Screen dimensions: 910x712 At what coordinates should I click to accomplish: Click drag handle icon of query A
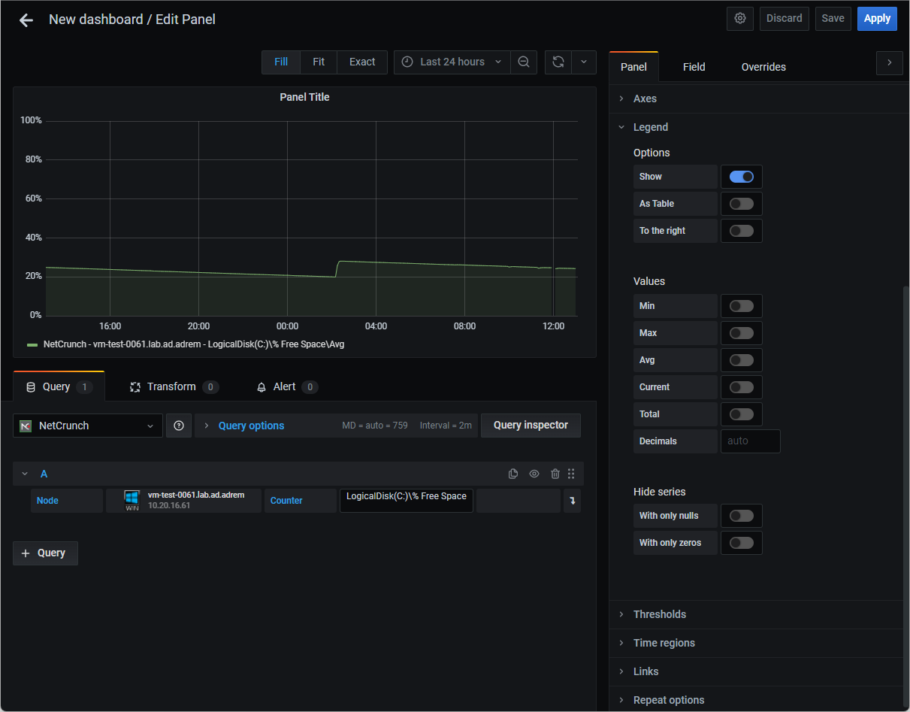571,474
